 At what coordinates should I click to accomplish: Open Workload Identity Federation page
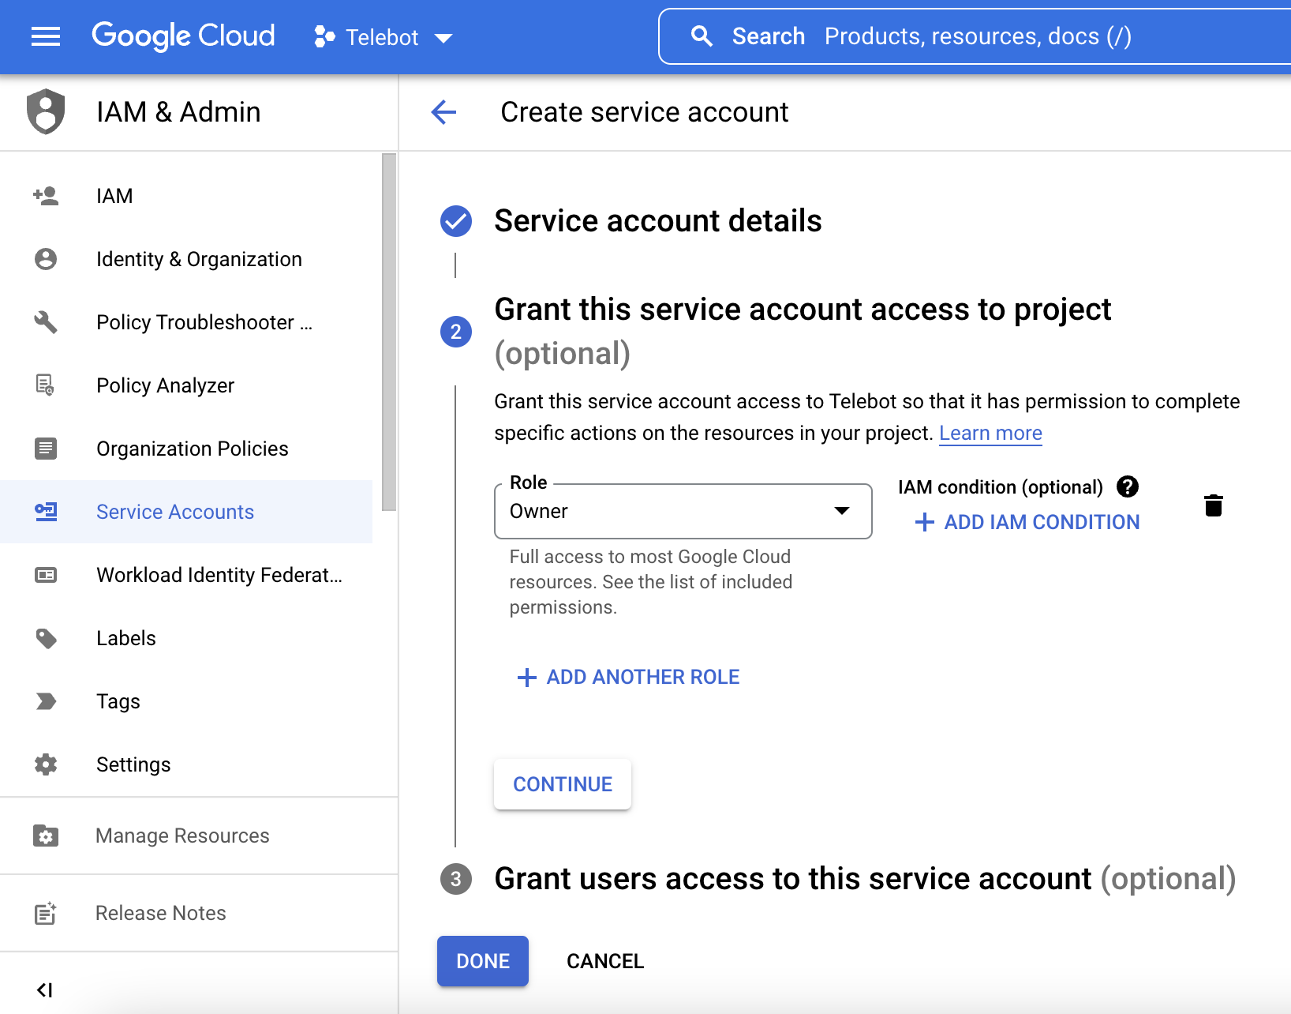(x=219, y=575)
